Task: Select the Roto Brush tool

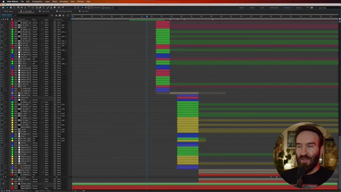Action: pyautogui.click(x=59, y=8)
